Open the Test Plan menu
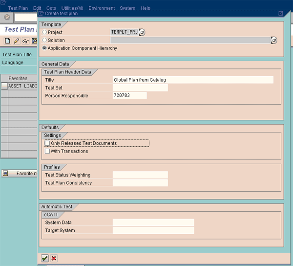Screen dimensions: 293x266 pyautogui.click(x=18, y=8)
